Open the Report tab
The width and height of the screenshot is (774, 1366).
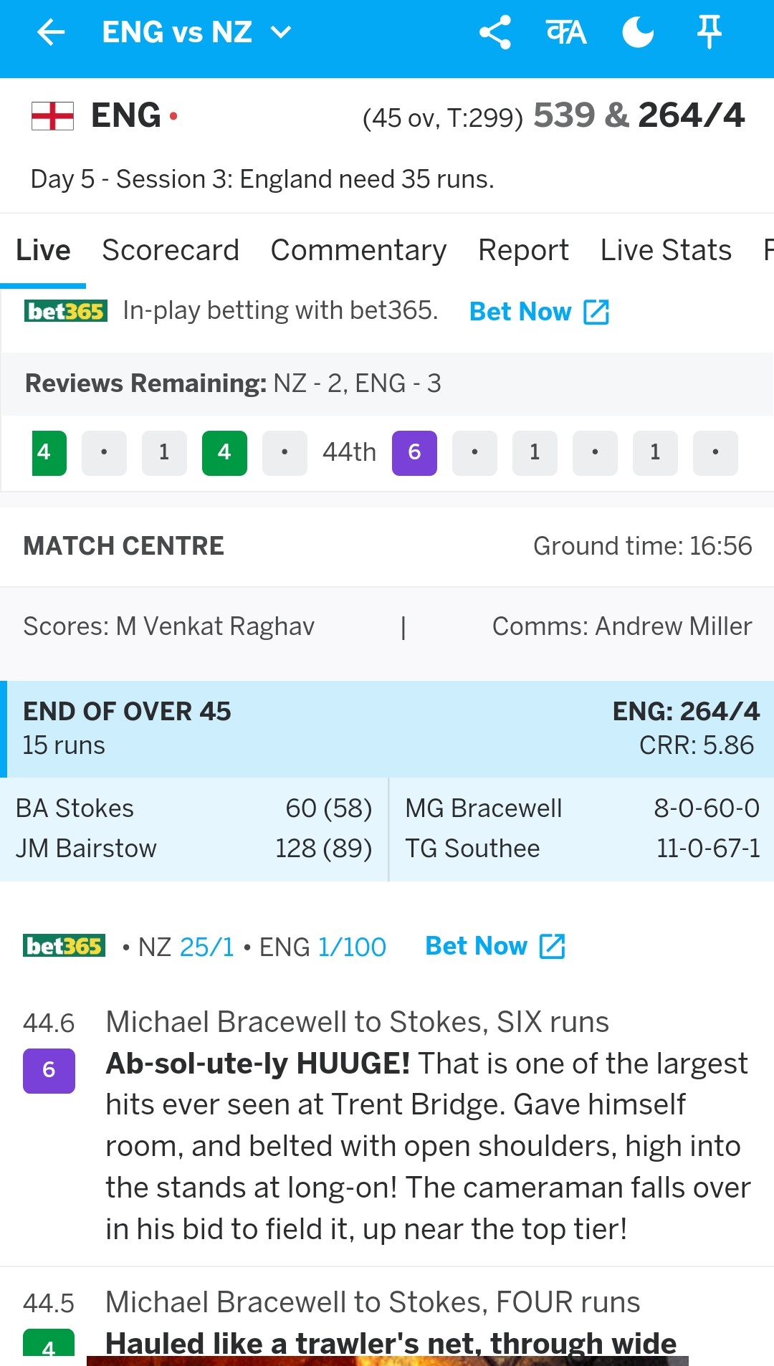[x=523, y=251]
